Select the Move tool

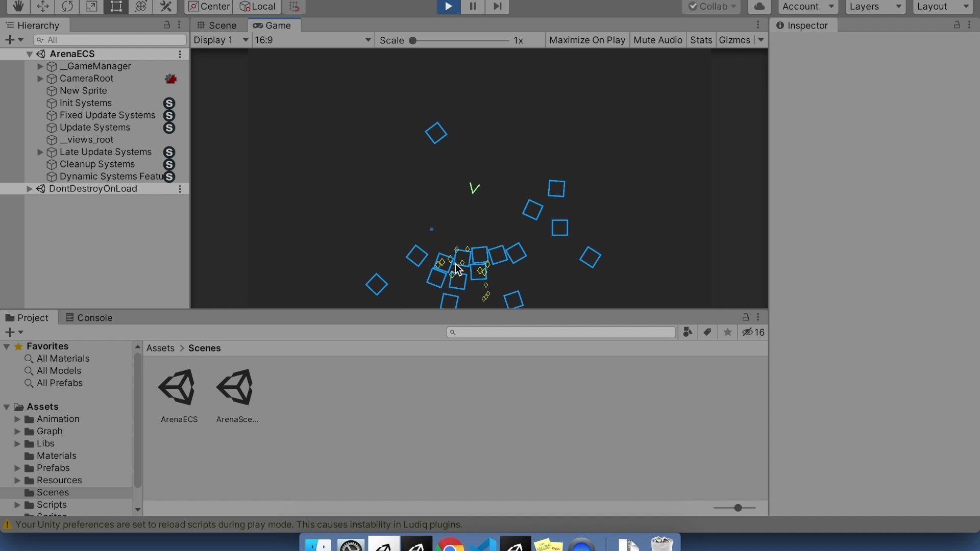pos(42,6)
